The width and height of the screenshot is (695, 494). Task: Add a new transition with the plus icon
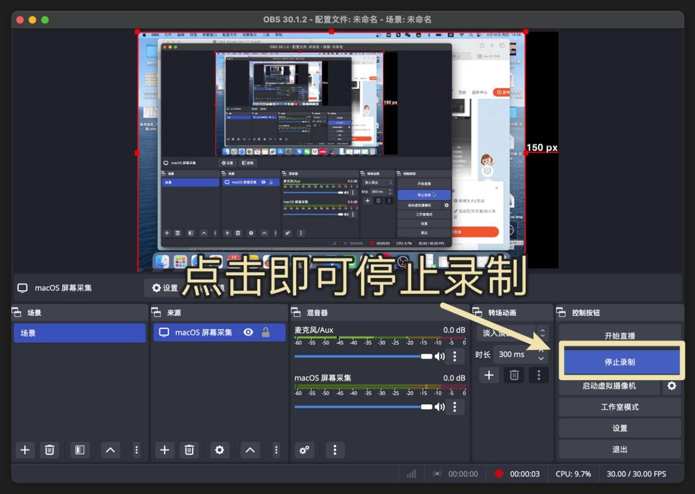coord(489,375)
